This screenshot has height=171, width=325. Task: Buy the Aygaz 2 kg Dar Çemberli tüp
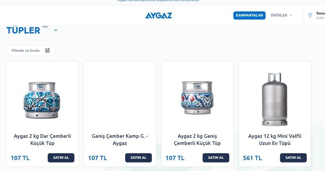(61, 158)
